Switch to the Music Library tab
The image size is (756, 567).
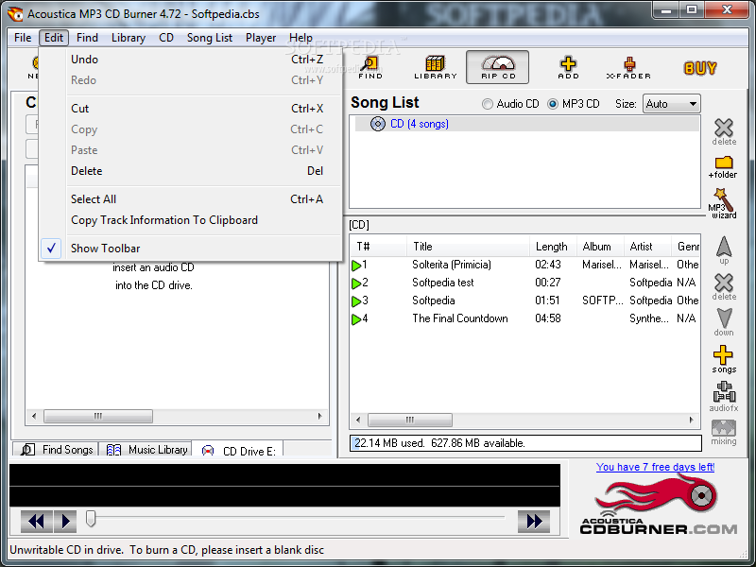[146, 450]
